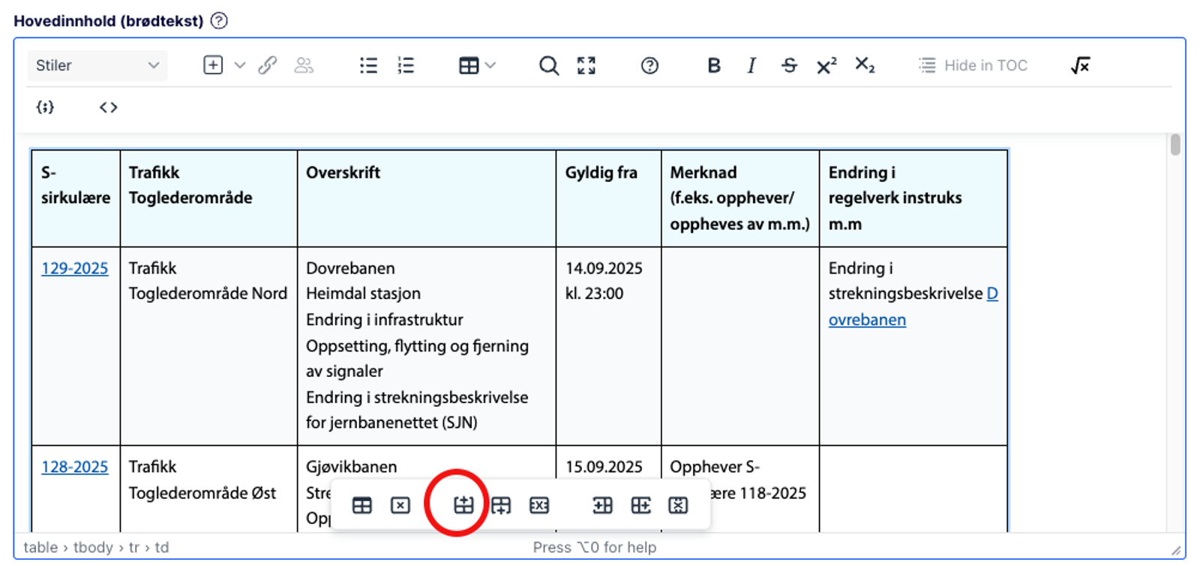Open find and replace search
Image resolution: width=1200 pixels, height=580 pixels.
click(x=548, y=66)
